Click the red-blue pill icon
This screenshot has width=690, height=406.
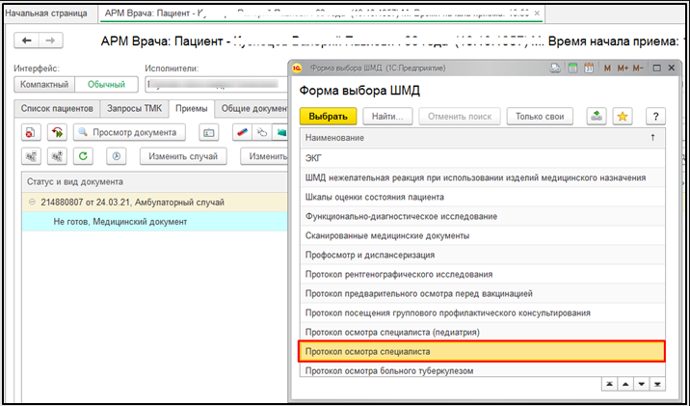241,132
